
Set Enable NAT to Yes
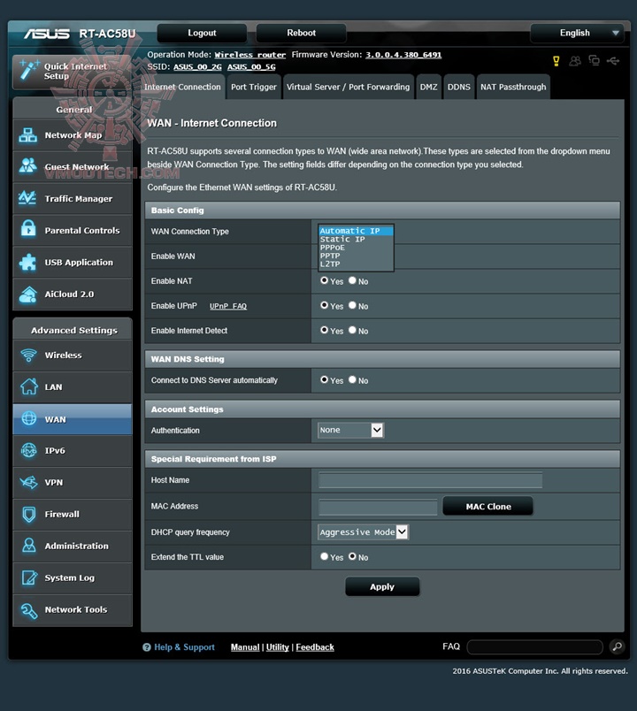(x=324, y=280)
